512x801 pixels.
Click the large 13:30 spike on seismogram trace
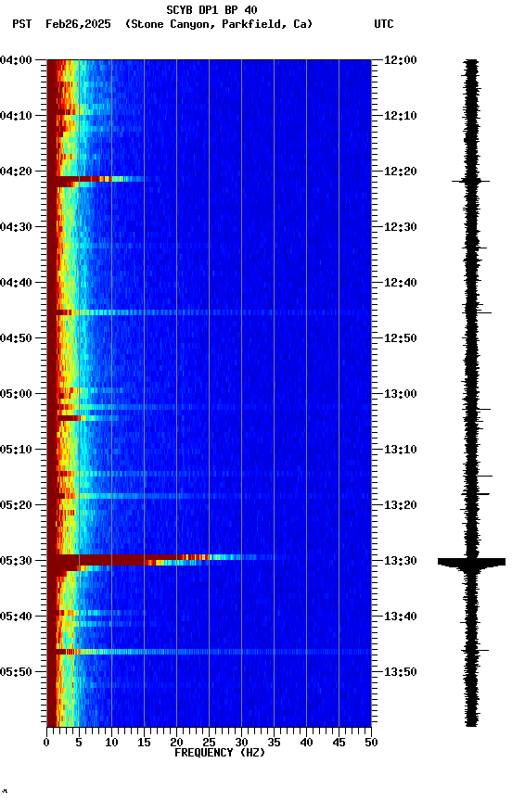tap(471, 562)
